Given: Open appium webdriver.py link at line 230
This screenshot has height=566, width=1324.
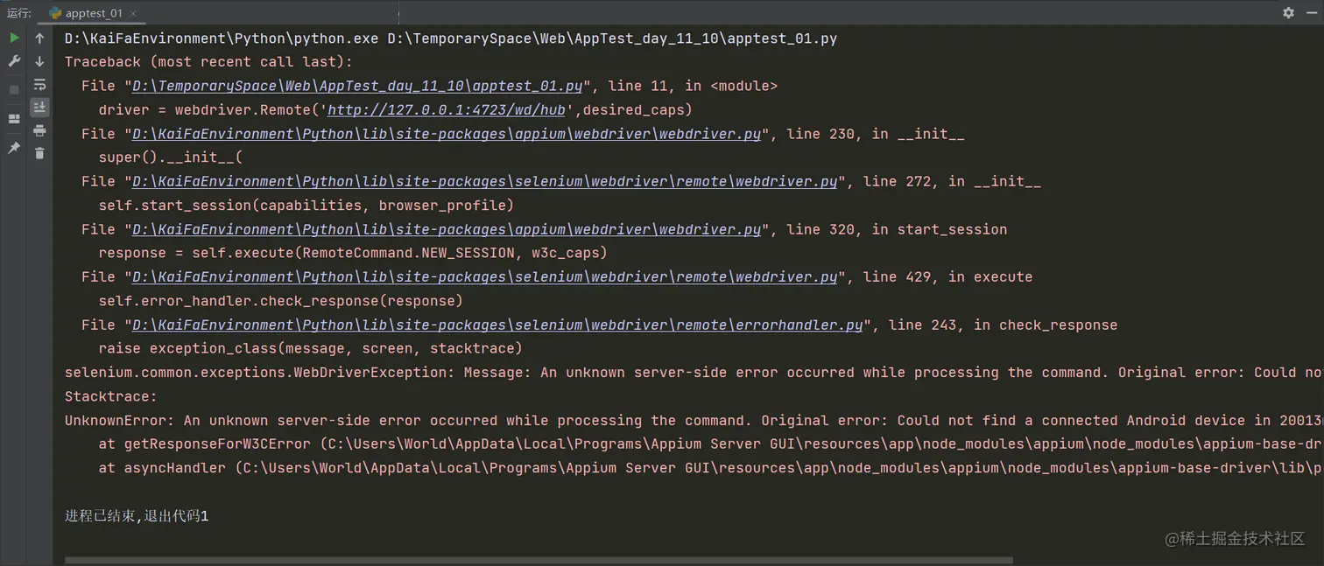Looking at the screenshot, I should [x=447, y=134].
